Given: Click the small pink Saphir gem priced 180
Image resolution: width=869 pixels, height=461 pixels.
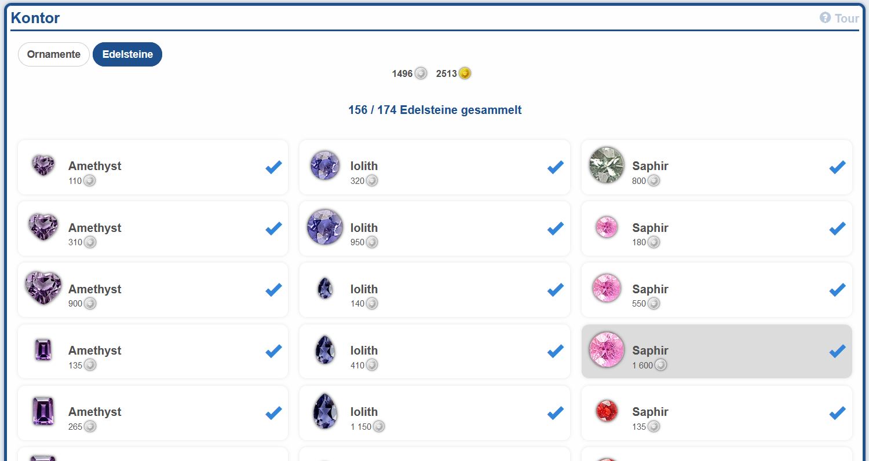Looking at the screenshot, I should point(607,227).
